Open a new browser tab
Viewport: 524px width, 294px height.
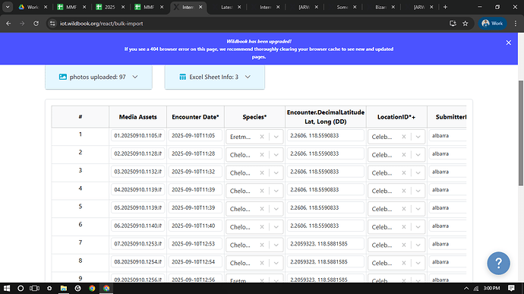point(445,7)
